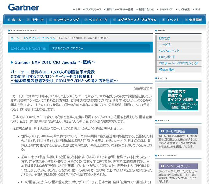209x184 pixels.
Task: Click the サービス説明会 button
Action: click(x=178, y=131)
